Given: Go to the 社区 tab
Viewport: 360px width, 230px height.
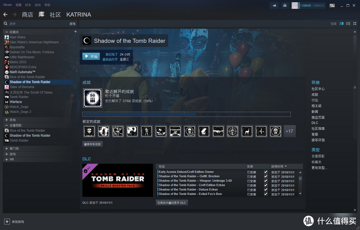Looking at the screenshot, I should pyautogui.click(x=55, y=15).
